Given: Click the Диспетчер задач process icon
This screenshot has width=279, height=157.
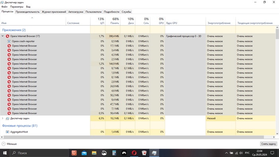Looking at the screenshot, I should click(8, 118).
